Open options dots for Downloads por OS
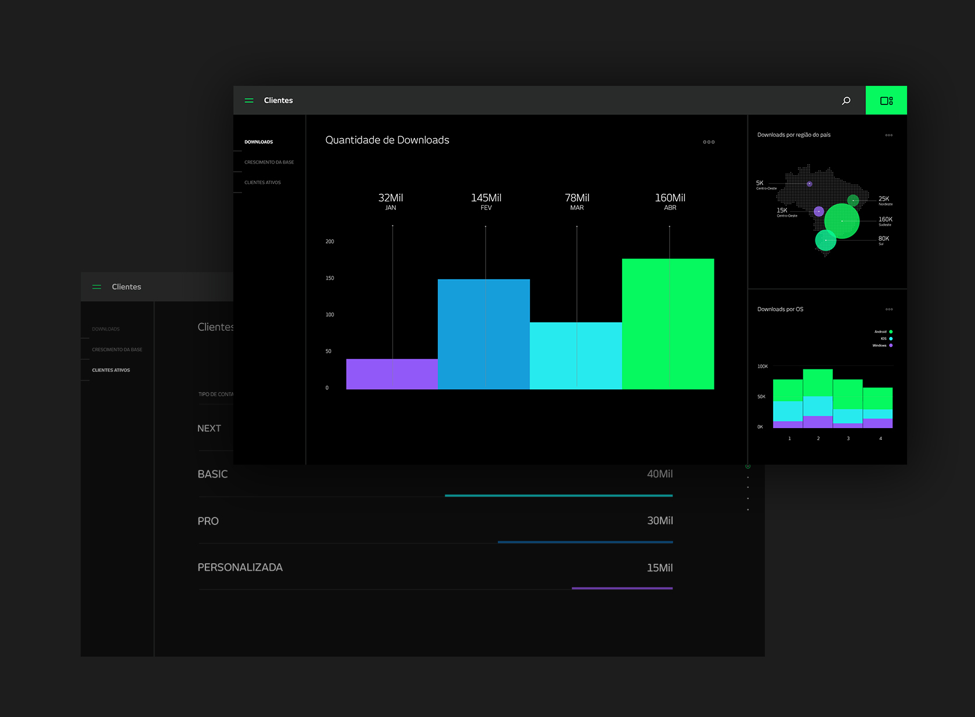This screenshot has width=975, height=717. coord(889,309)
